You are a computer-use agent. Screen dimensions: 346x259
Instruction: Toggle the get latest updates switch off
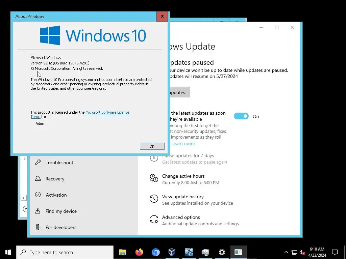(241, 116)
